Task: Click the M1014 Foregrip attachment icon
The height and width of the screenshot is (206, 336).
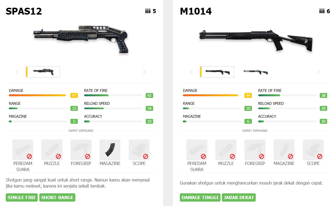Action: [x=255, y=150]
